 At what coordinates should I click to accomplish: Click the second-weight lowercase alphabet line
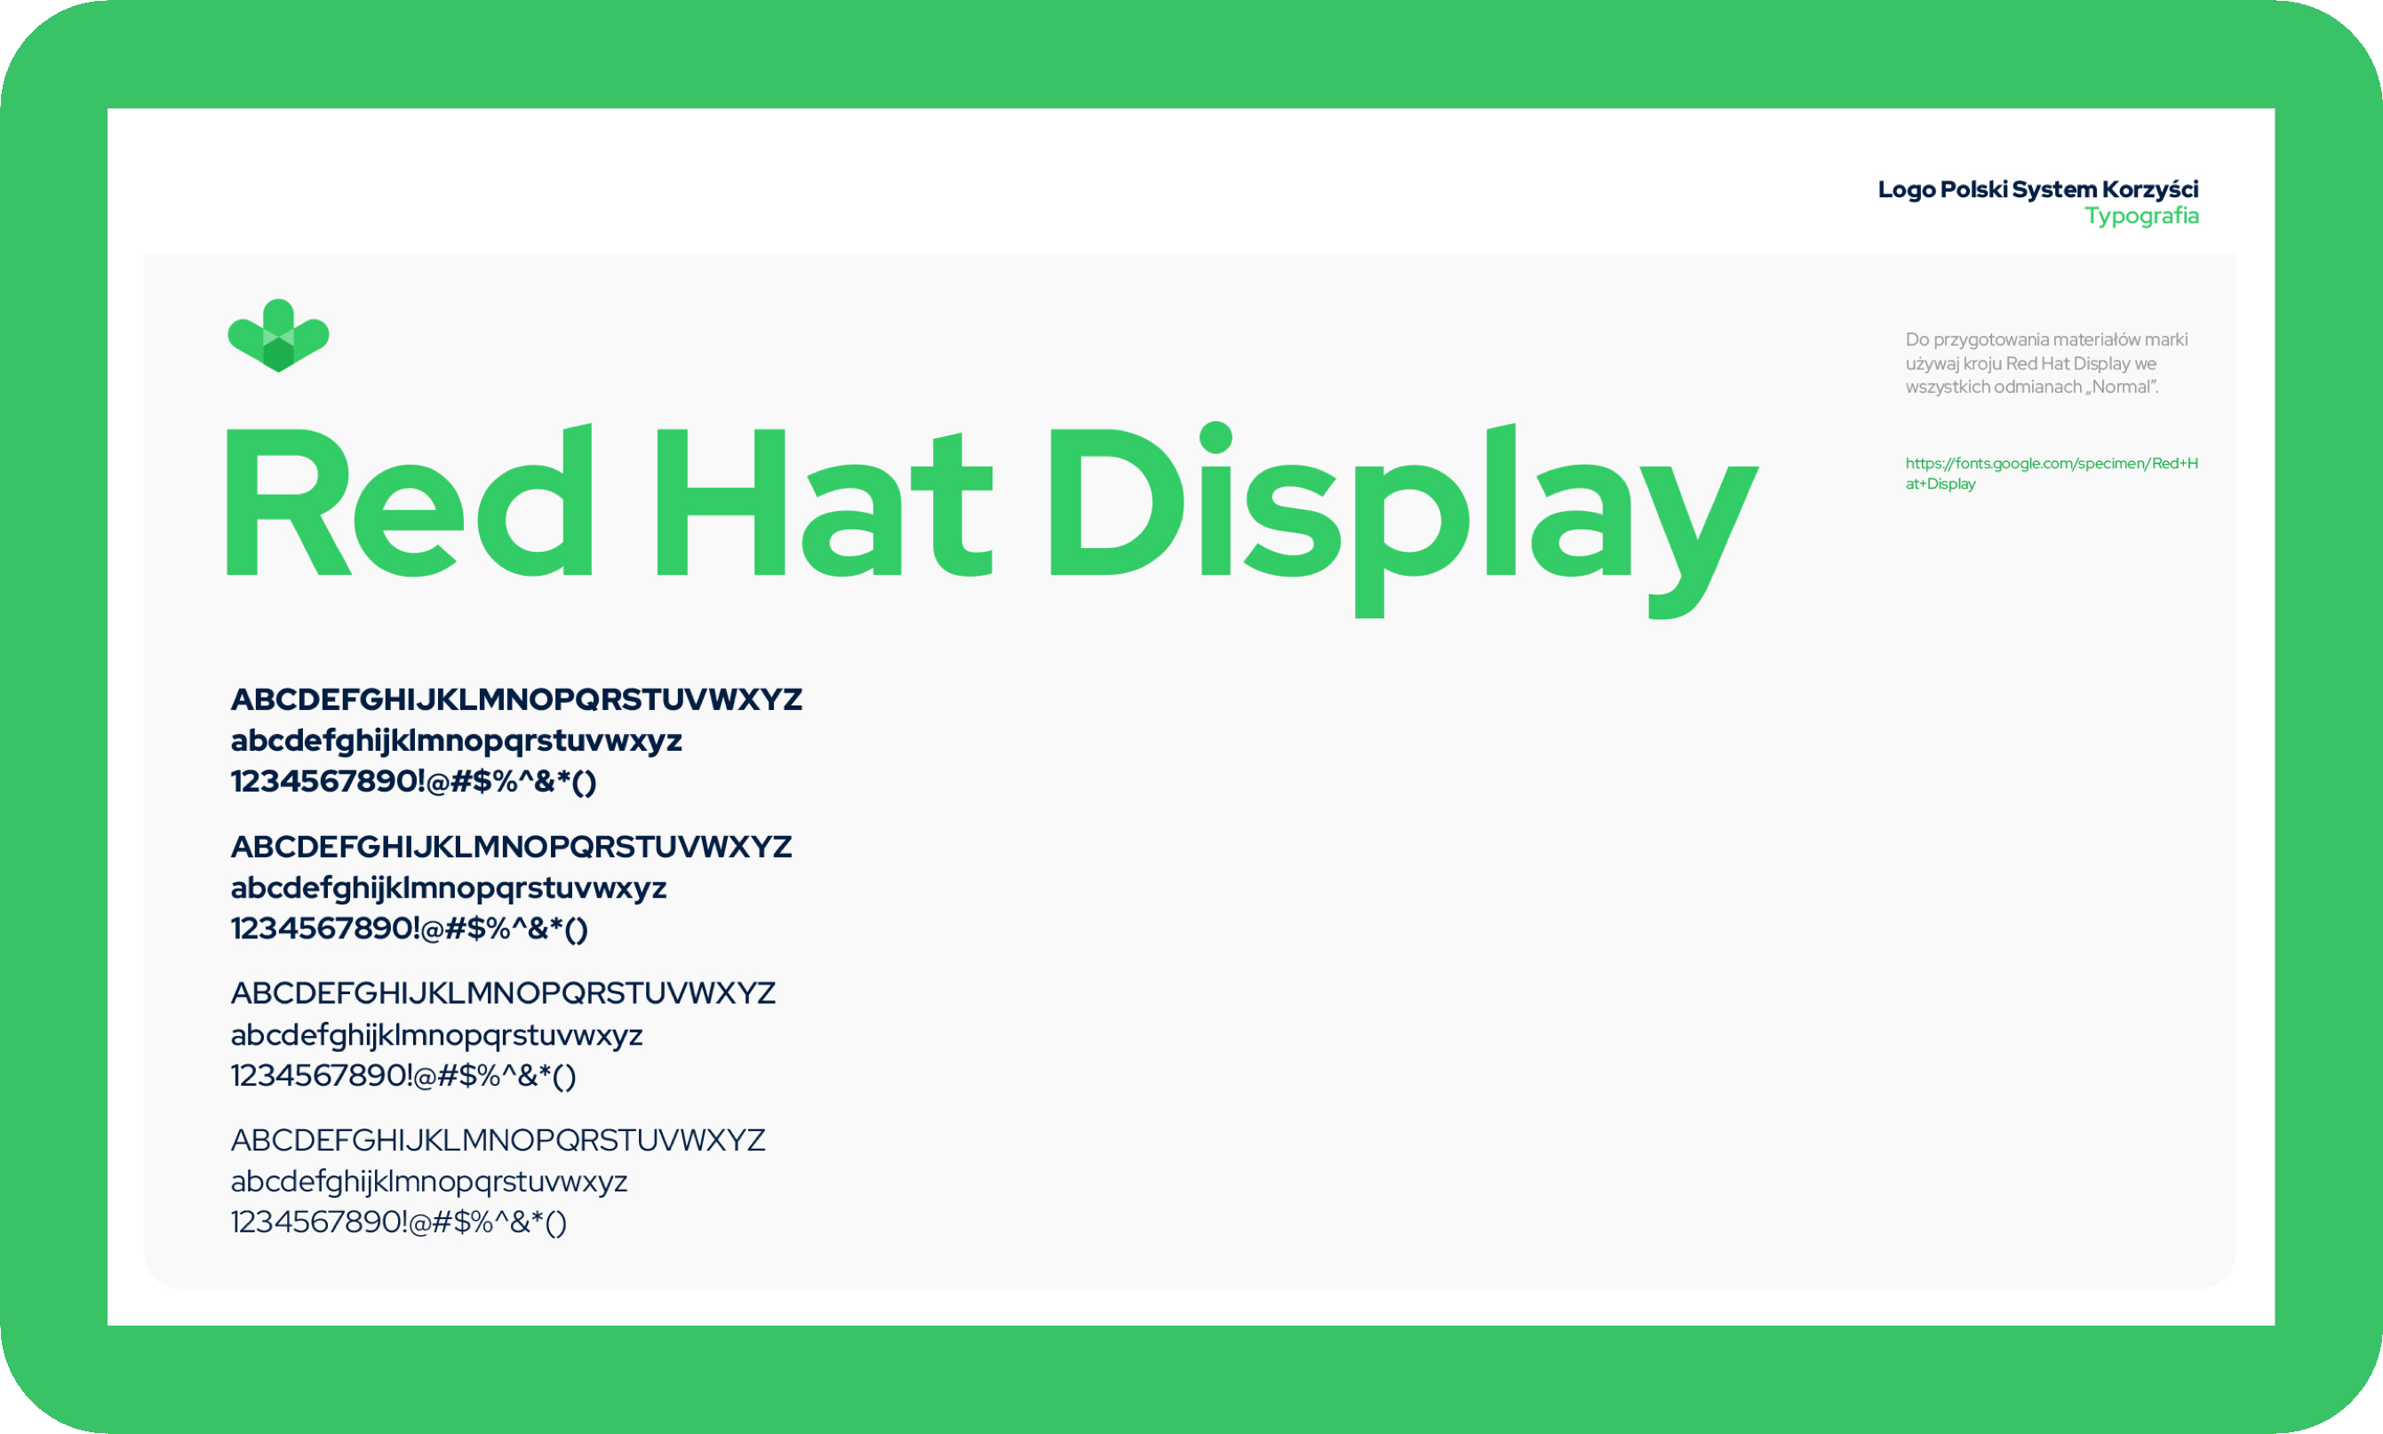tap(449, 888)
